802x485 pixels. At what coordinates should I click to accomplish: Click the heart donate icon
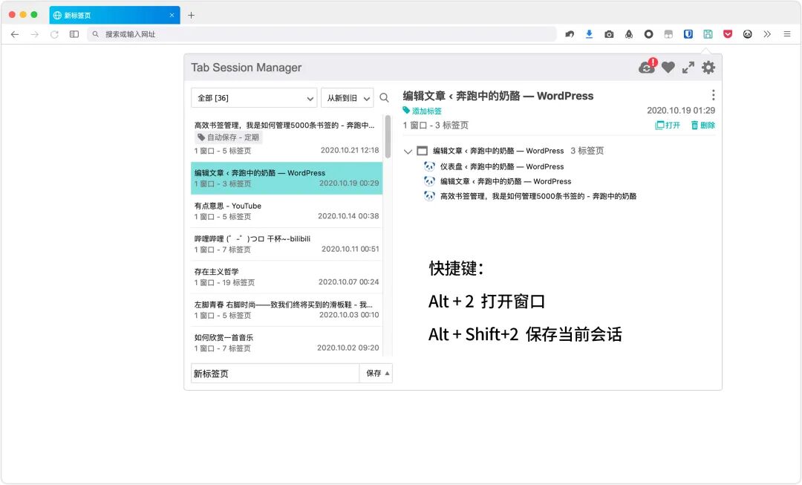pos(668,68)
